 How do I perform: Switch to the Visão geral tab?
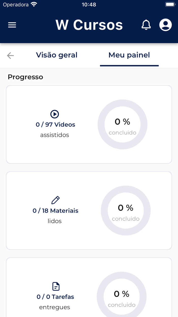click(57, 55)
